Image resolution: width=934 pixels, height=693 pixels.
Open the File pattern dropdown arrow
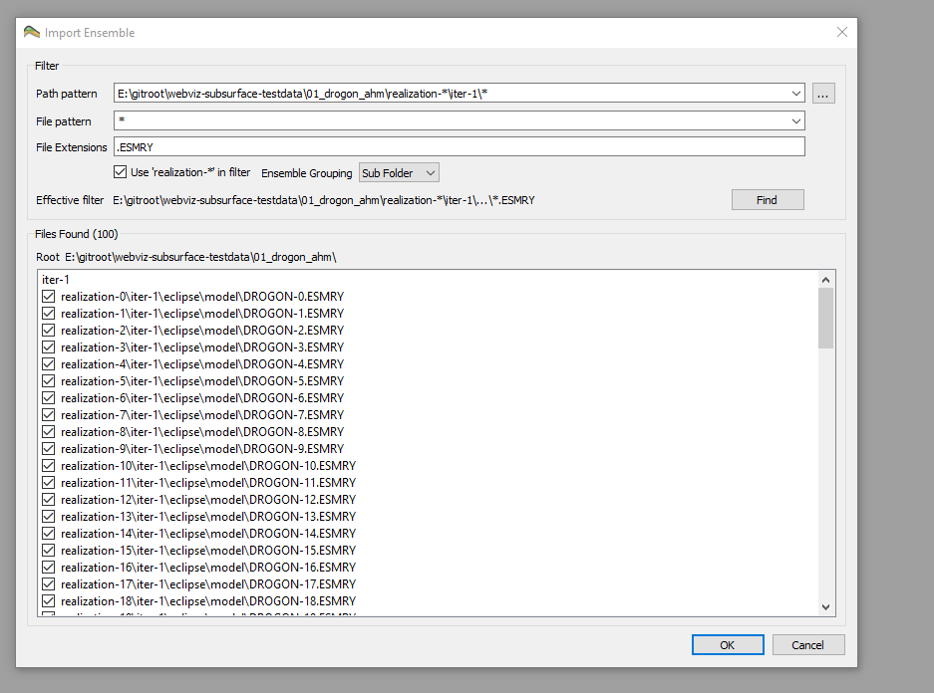coord(795,121)
